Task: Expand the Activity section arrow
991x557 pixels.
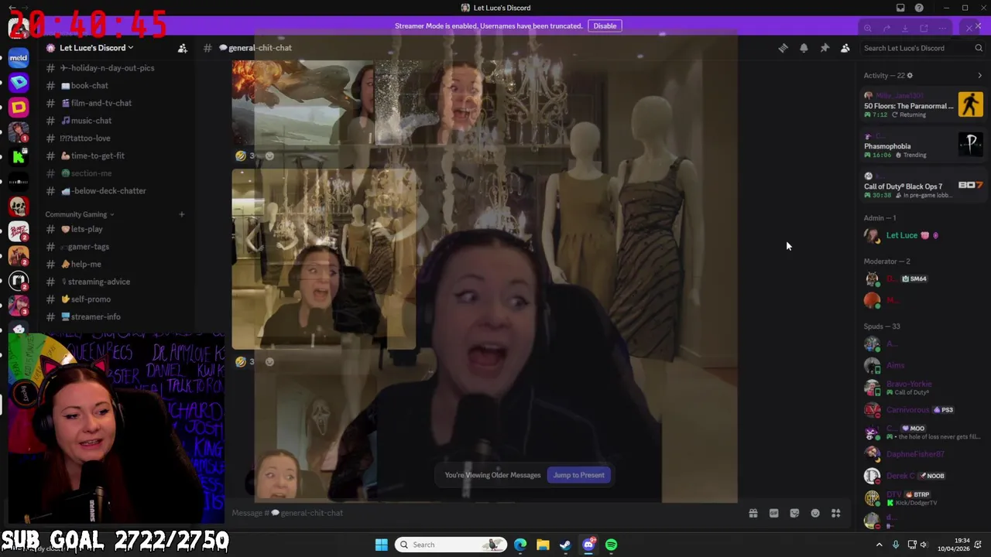Action: (979, 76)
